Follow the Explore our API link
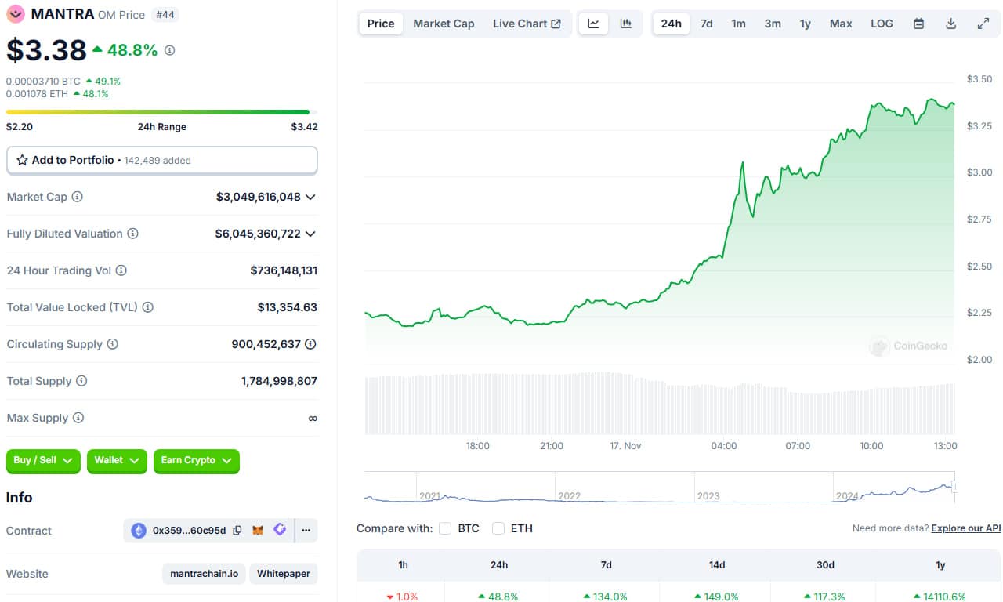The height and width of the screenshot is (602, 1003). tap(966, 528)
